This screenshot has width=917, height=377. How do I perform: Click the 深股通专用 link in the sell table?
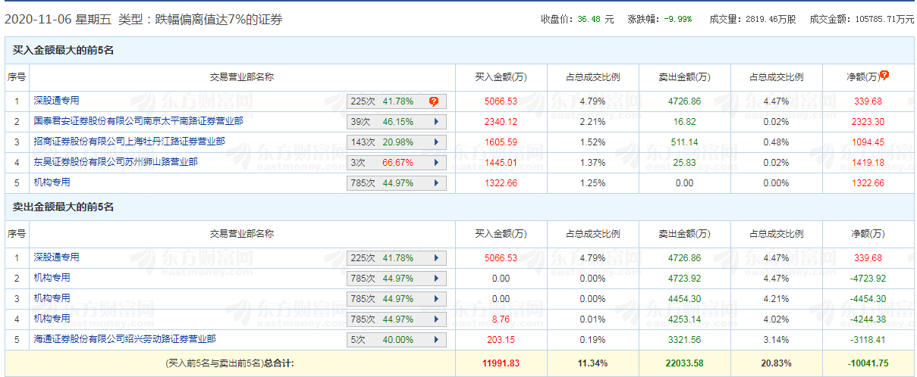click(x=56, y=257)
